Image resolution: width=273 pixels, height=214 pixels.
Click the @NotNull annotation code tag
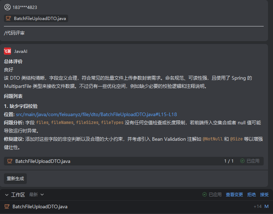click(213, 139)
